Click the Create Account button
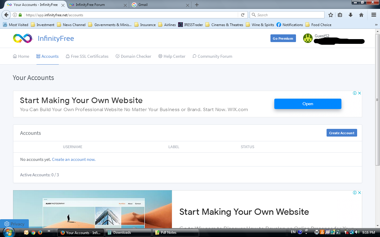 (341, 133)
